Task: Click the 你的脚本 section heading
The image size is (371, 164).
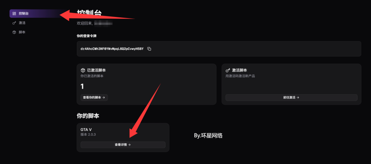Action: tap(88, 116)
